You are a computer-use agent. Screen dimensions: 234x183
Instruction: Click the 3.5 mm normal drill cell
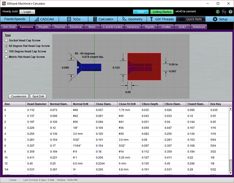83,134
